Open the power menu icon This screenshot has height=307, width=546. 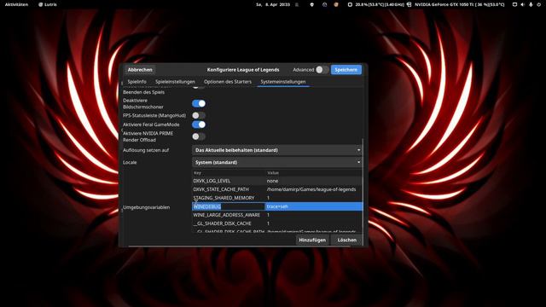point(538,4)
